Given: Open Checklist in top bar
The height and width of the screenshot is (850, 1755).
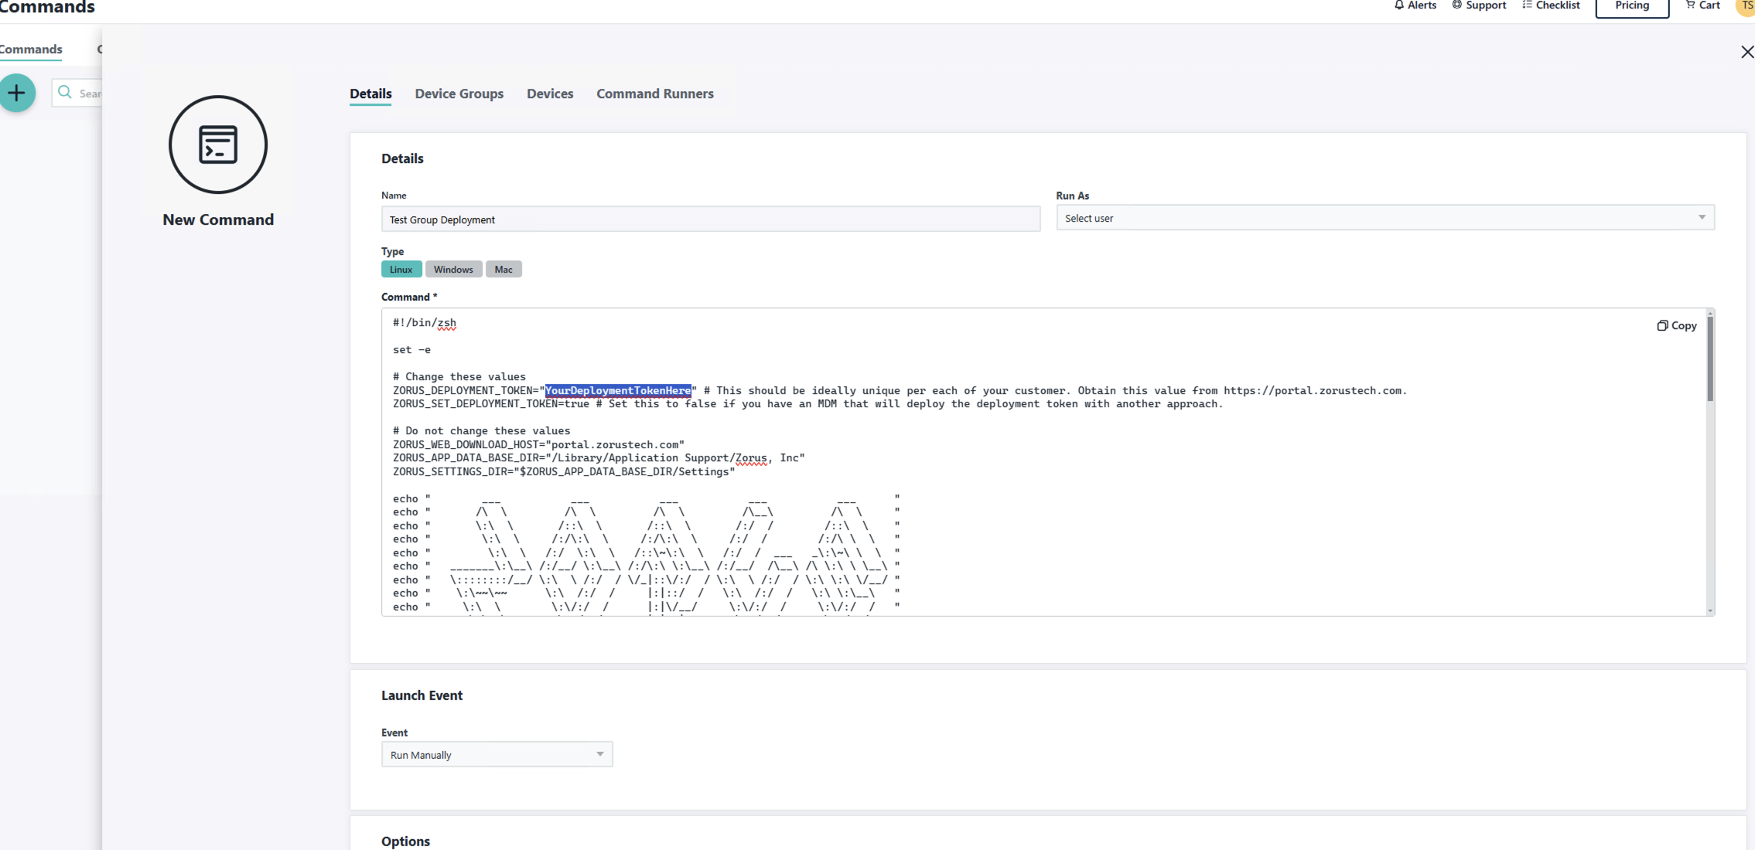Looking at the screenshot, I should click(x=1551, y=5).
